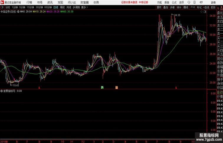Select the 日线 daily period tab
Screen dimensions: 223x143
(x=56, y=7)
